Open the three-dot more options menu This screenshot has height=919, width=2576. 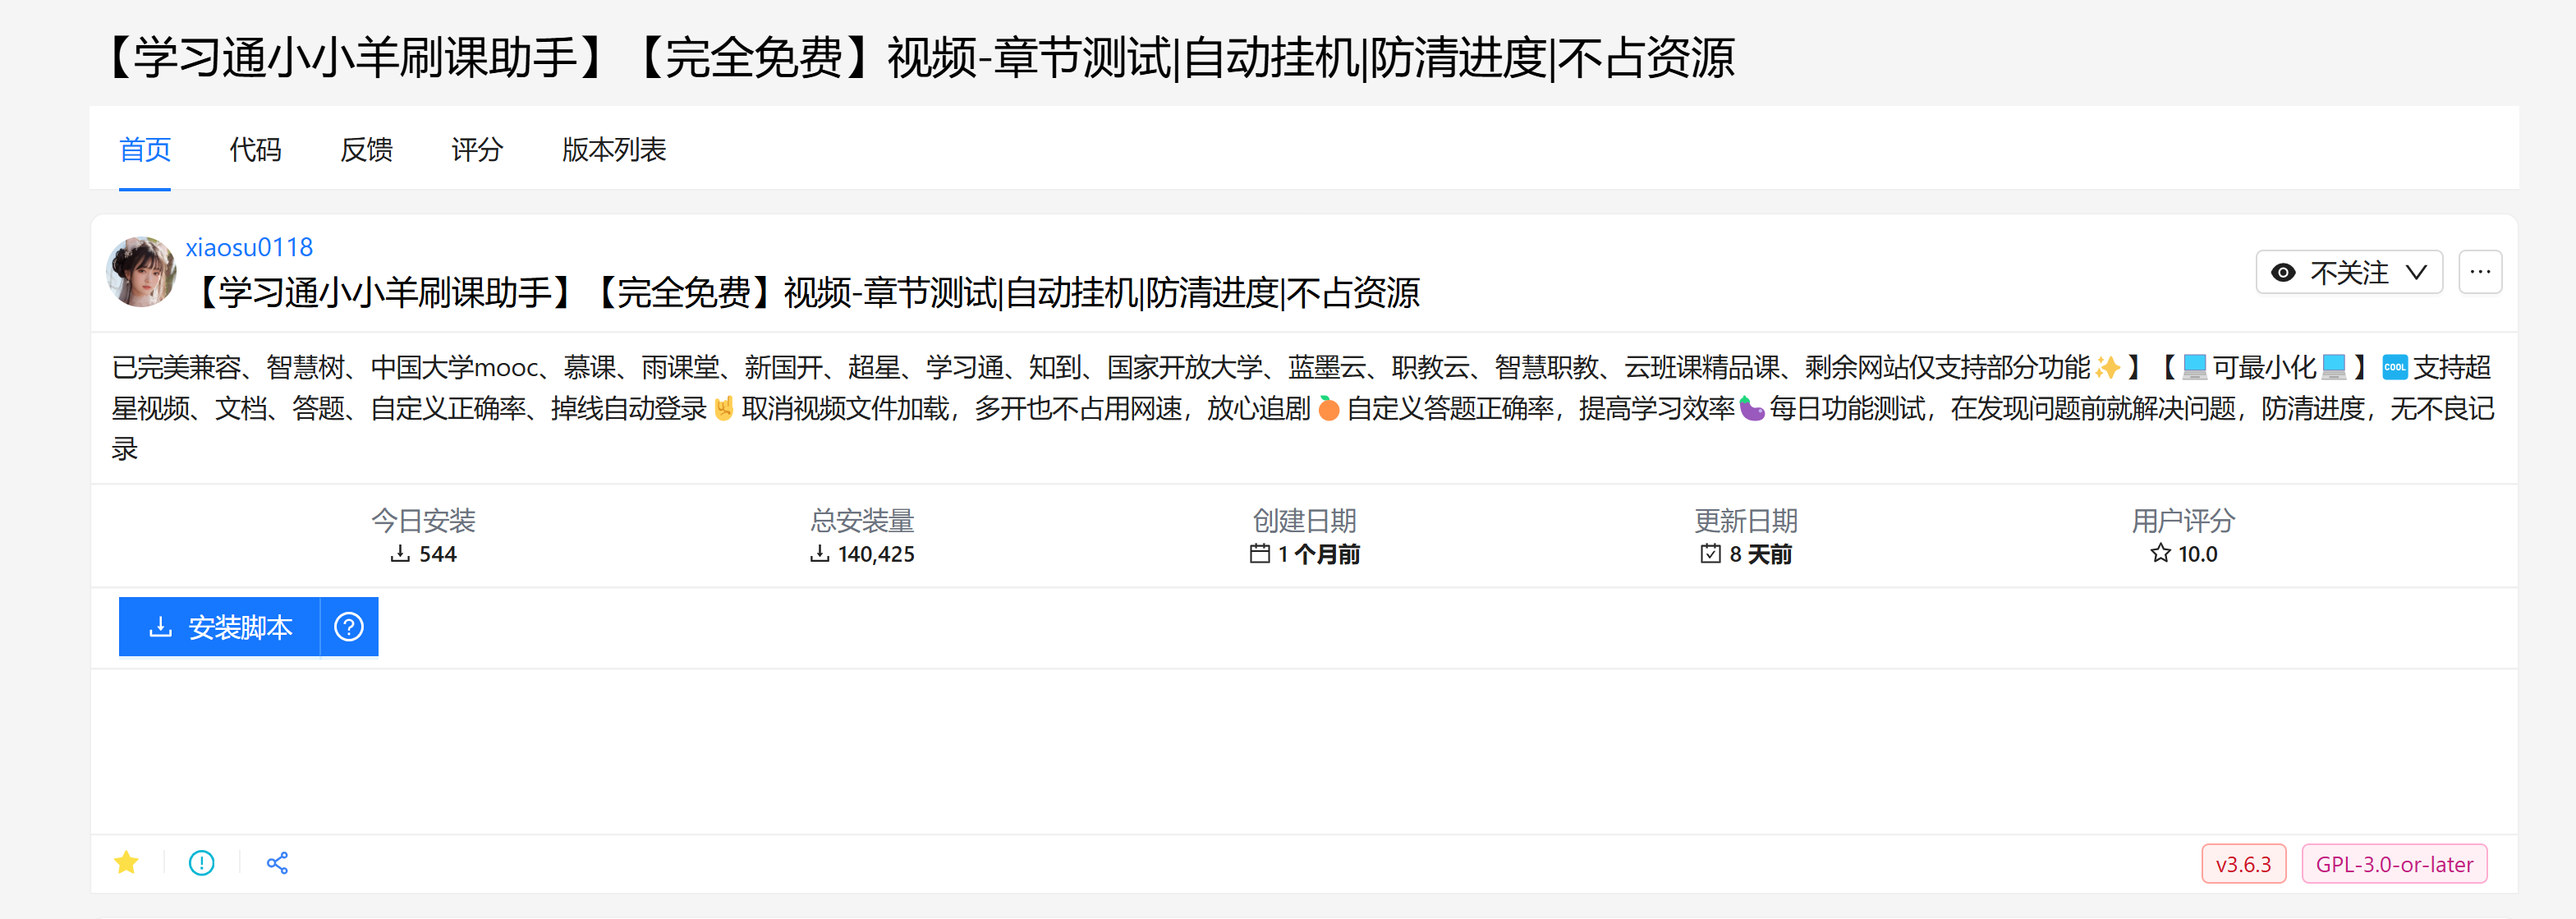click(2480, 272)
